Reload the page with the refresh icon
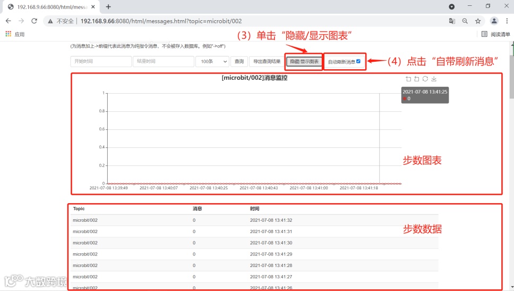514x291 pixels. pos(34,21)
